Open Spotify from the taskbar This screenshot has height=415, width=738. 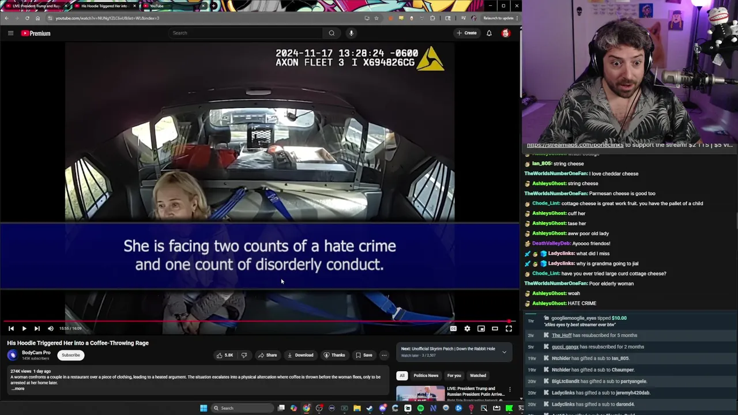pos(420,408)
